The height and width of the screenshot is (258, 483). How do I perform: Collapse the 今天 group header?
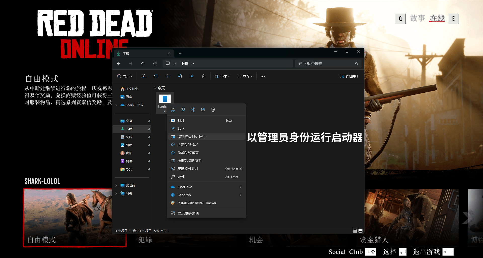(155, 88)
